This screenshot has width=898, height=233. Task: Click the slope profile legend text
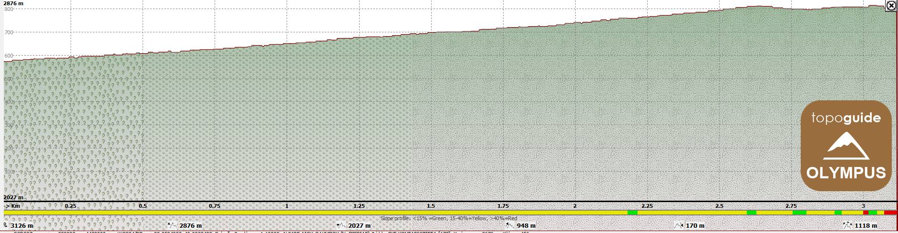449,219
